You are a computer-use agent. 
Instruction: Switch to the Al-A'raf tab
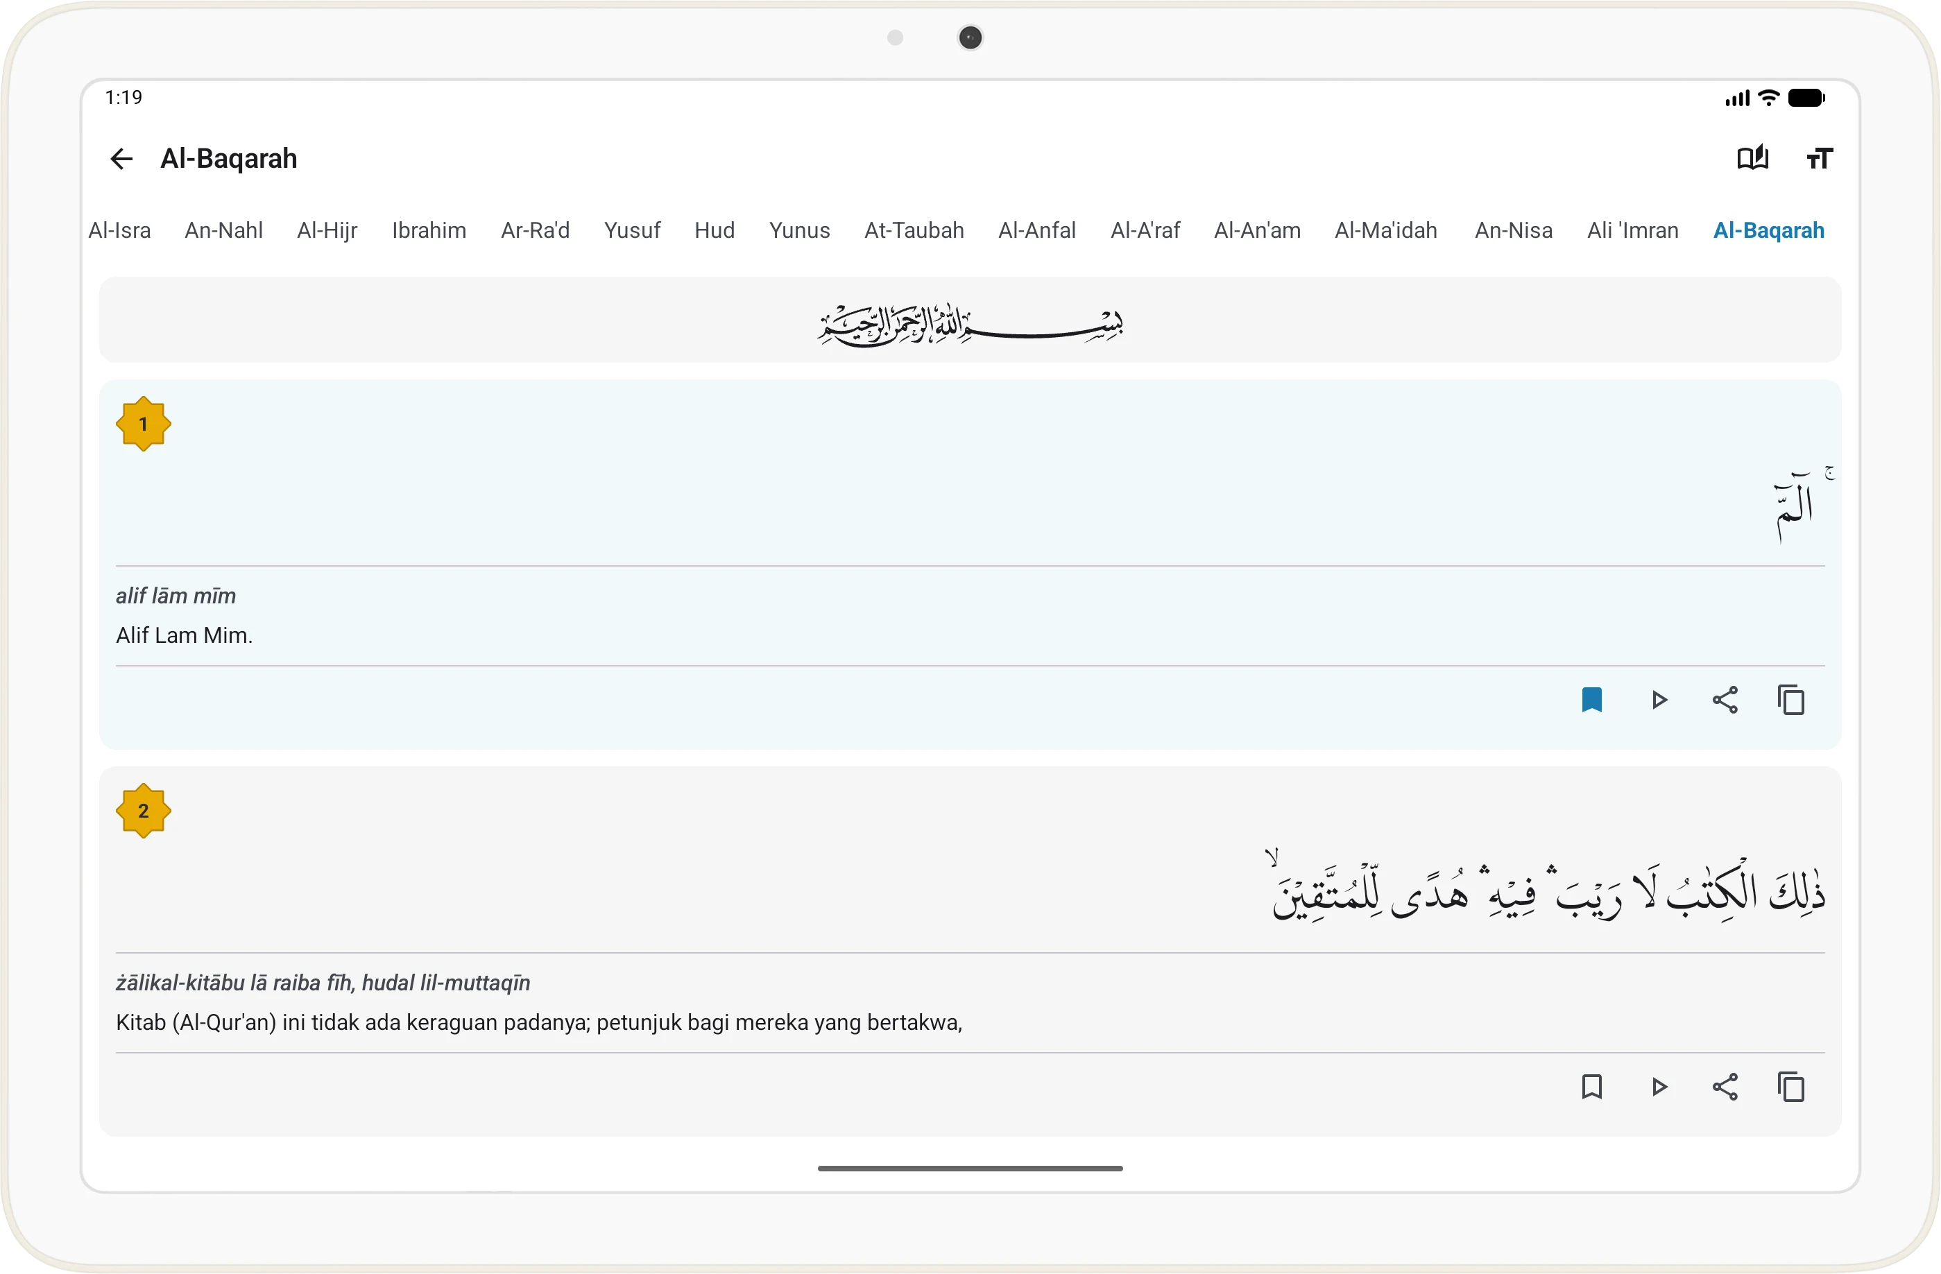(1145, 231)
